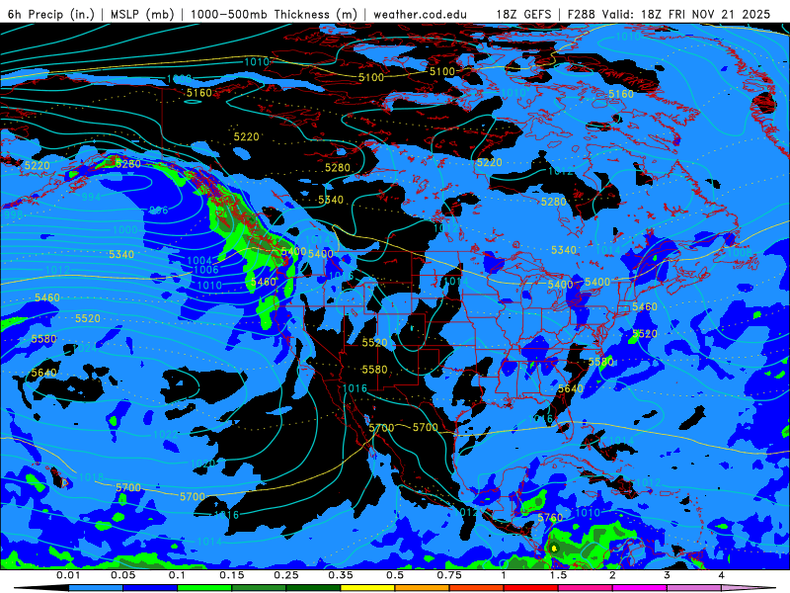The image size is (790, 593).
Task: Select the bright green 0.1–0.15 legend swatch
Action: [x=204, y=588]
